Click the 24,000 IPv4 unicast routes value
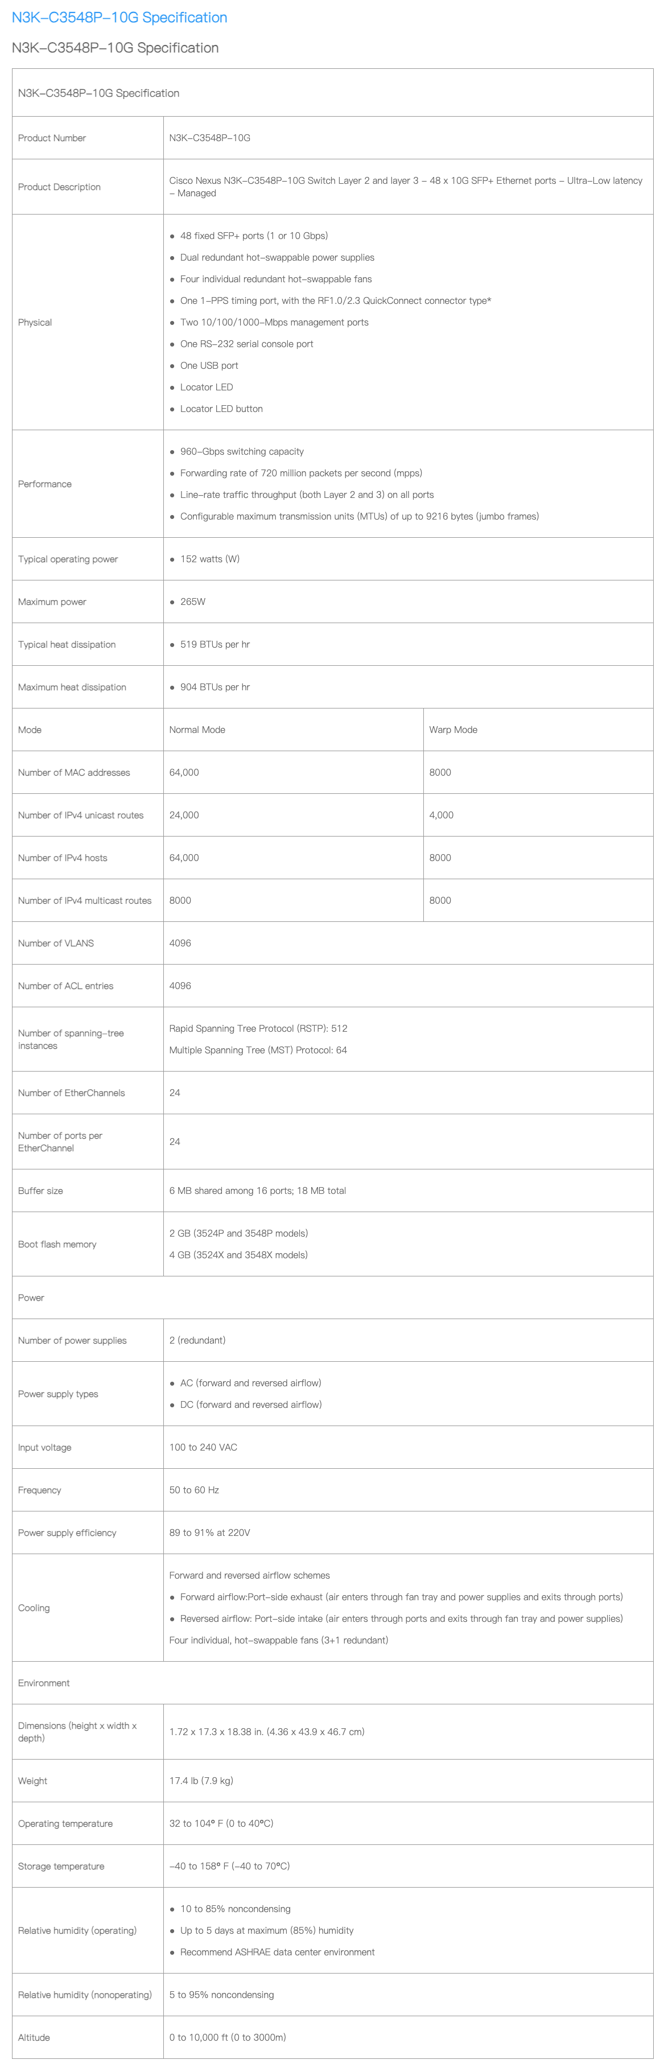The height and width of the screenshot is (2072, 664). [184, 815]
